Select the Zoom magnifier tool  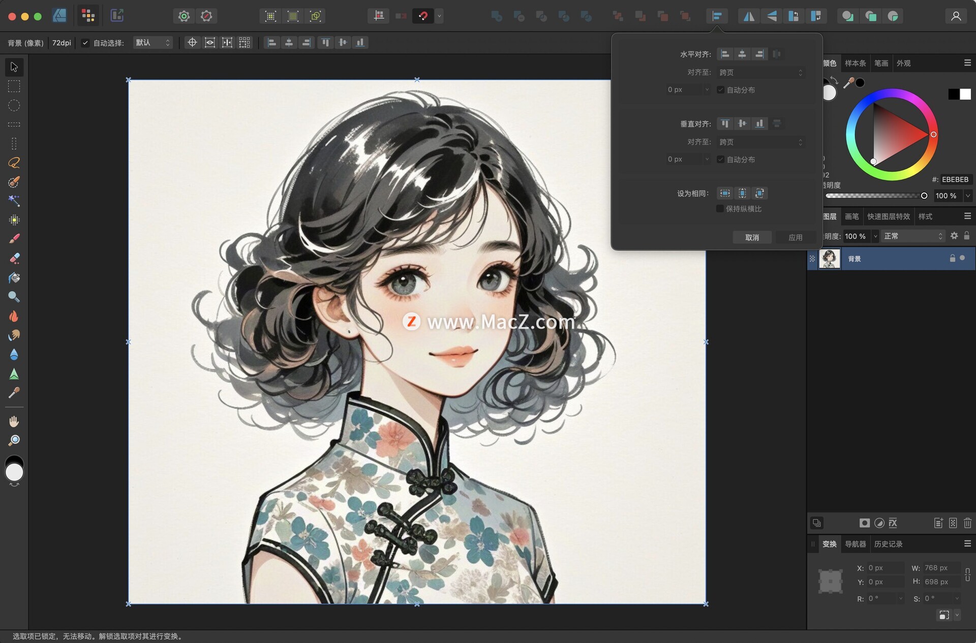pos(14,440)
